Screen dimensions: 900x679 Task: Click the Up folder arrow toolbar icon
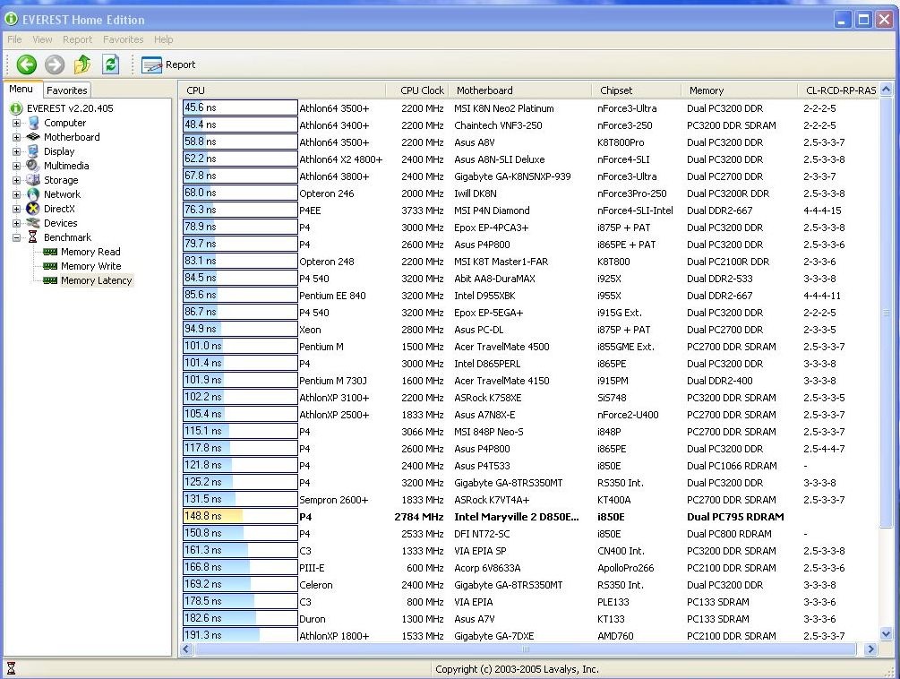tap(82, 64)
